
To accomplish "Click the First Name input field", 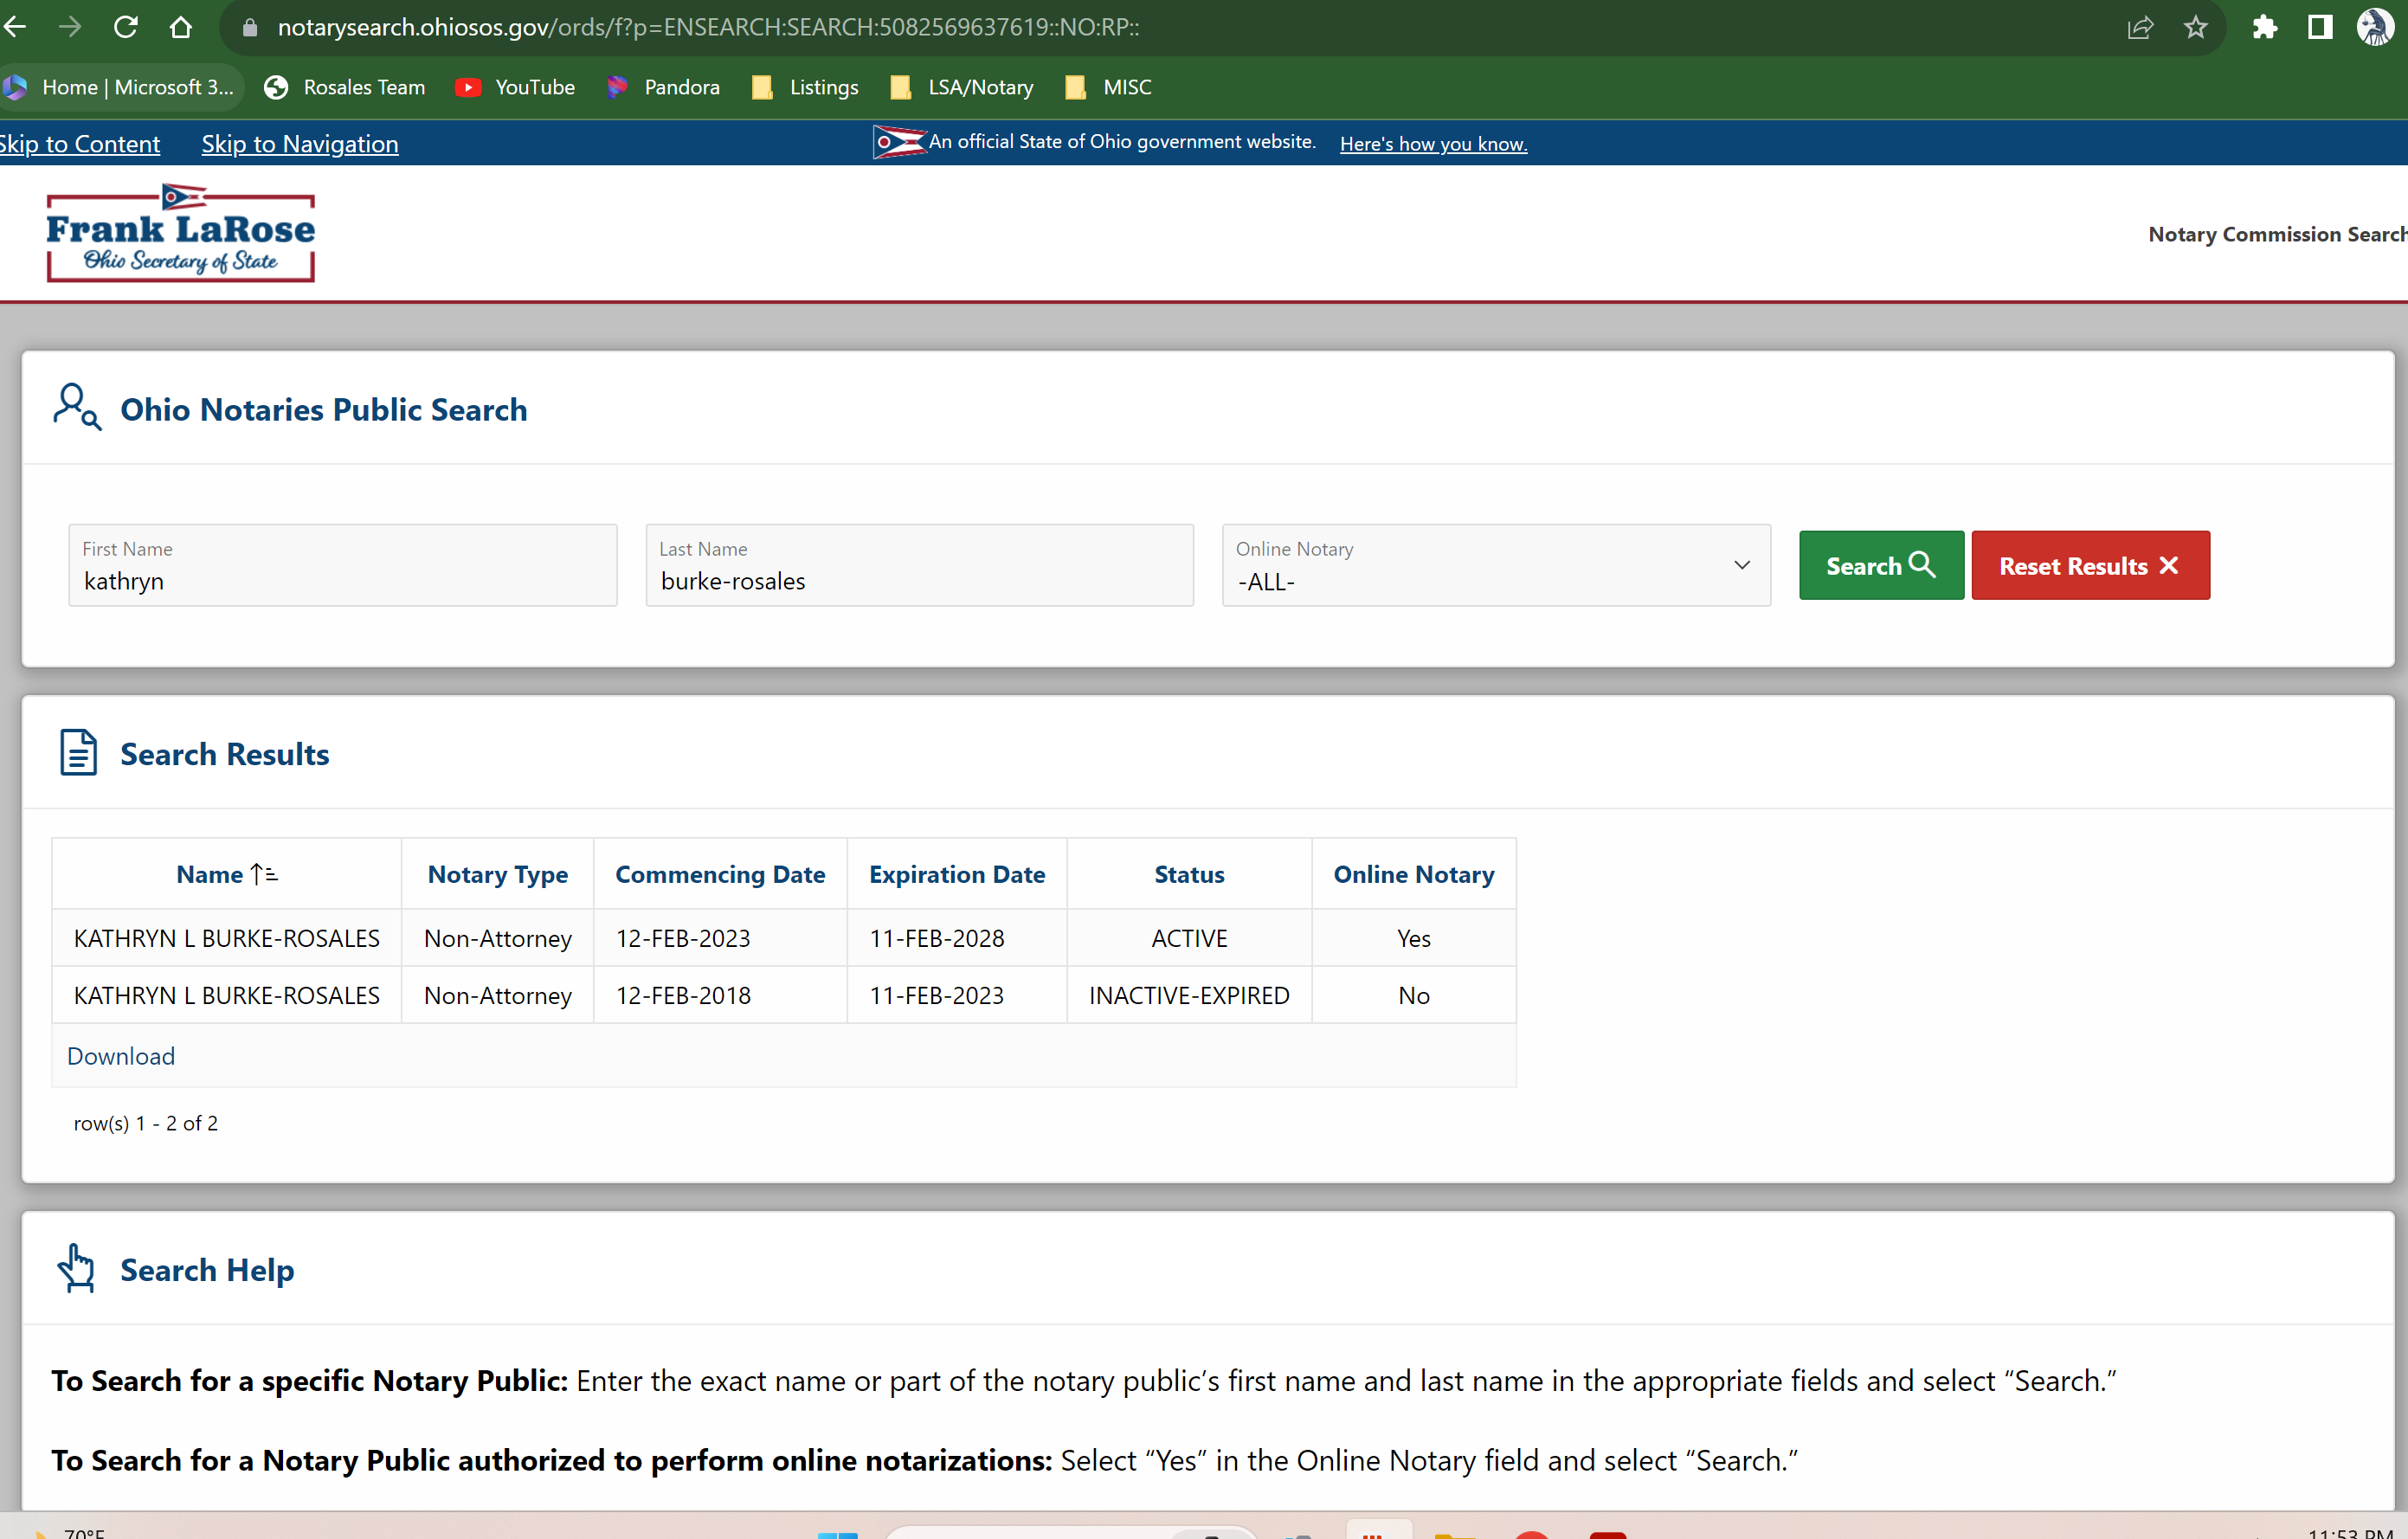I will coord(343,565).
